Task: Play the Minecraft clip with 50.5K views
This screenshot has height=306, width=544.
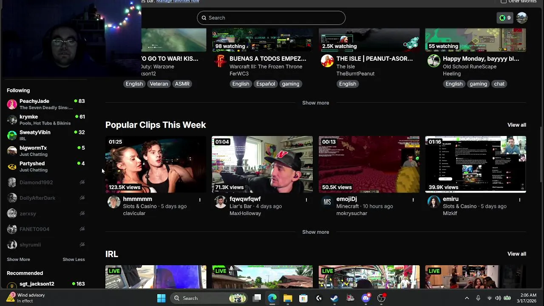Action: [369, 164]
